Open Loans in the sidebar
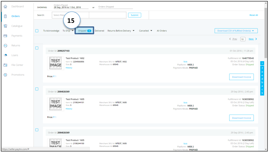Viewport: 269px width, 153px height. [15, 55]
